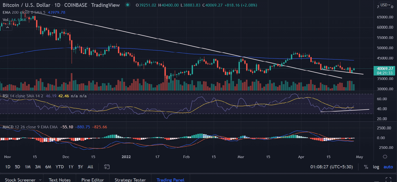This screenshot has width=397, height=182.
Task: Open chart settings gear icon
Action: [x=385, y=157]
